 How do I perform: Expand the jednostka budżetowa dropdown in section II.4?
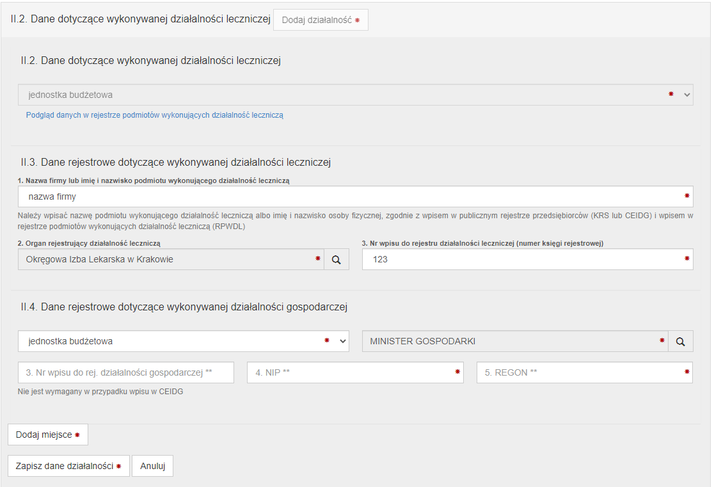point(183,342)
